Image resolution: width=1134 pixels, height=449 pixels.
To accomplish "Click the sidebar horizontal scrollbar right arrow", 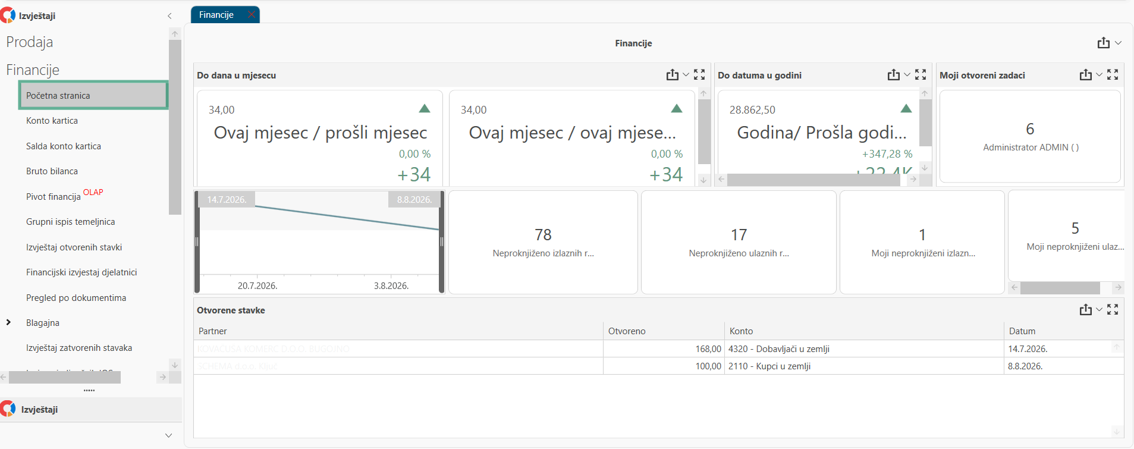I will [162, 377].
